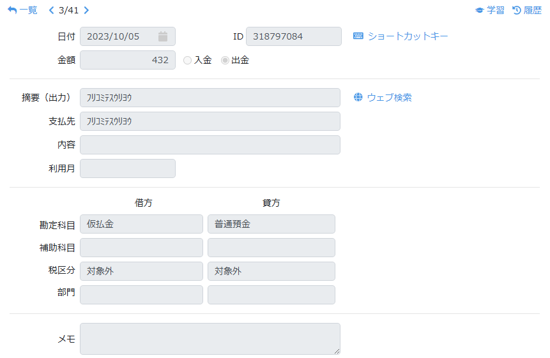Open the 借方 勘定科目 field showing 仮払金
The height and width of the screenshot is (358, 550).
coord(141,224)
